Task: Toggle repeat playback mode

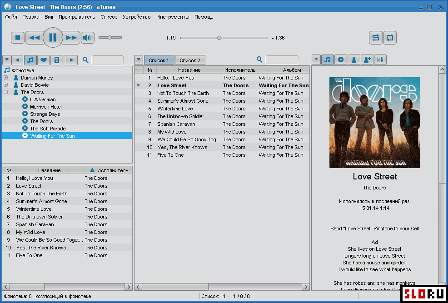Action: click(390, 38)
